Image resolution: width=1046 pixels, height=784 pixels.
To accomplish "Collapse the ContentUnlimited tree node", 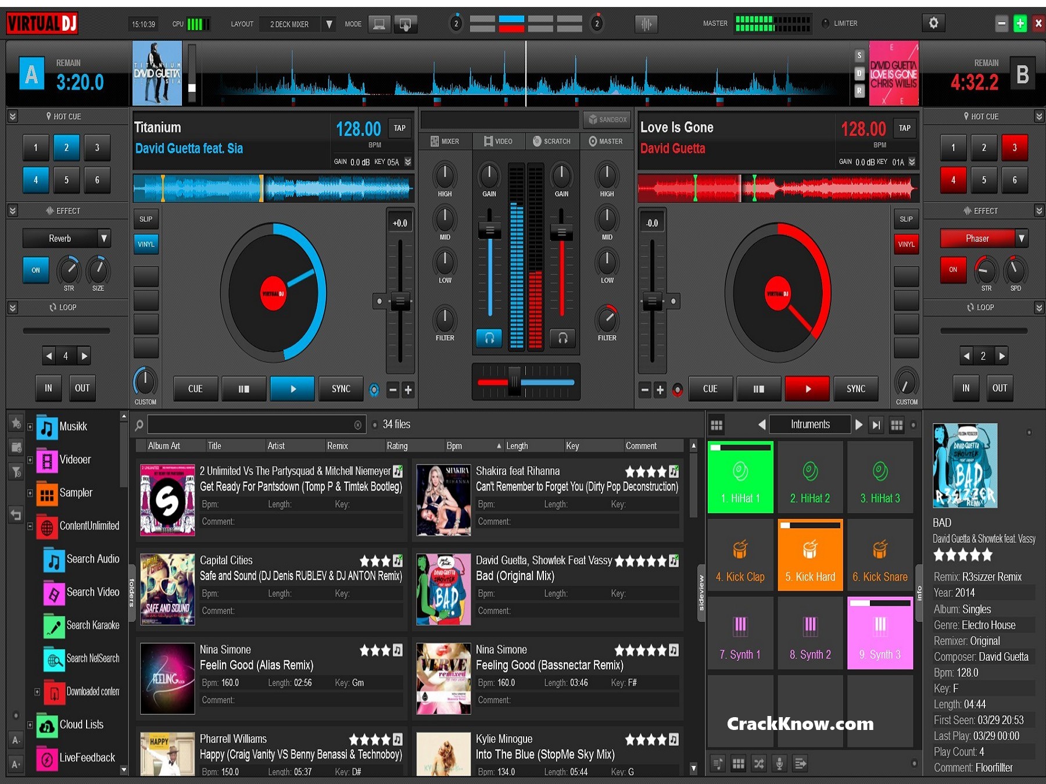I will [x=30, y=526].
